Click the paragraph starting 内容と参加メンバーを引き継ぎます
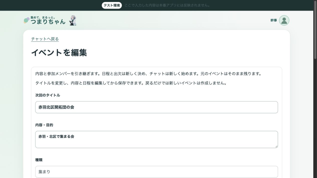Screen dimensions: 317x178 pyautogui.click(x=148, y=74)
